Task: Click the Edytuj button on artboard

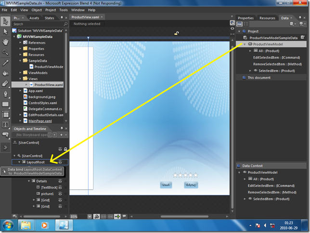Action: point(191,185)
